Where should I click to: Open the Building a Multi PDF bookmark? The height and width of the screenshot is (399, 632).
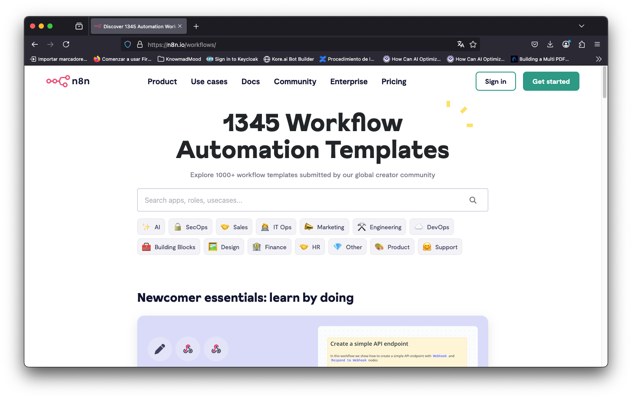(540, 59)
